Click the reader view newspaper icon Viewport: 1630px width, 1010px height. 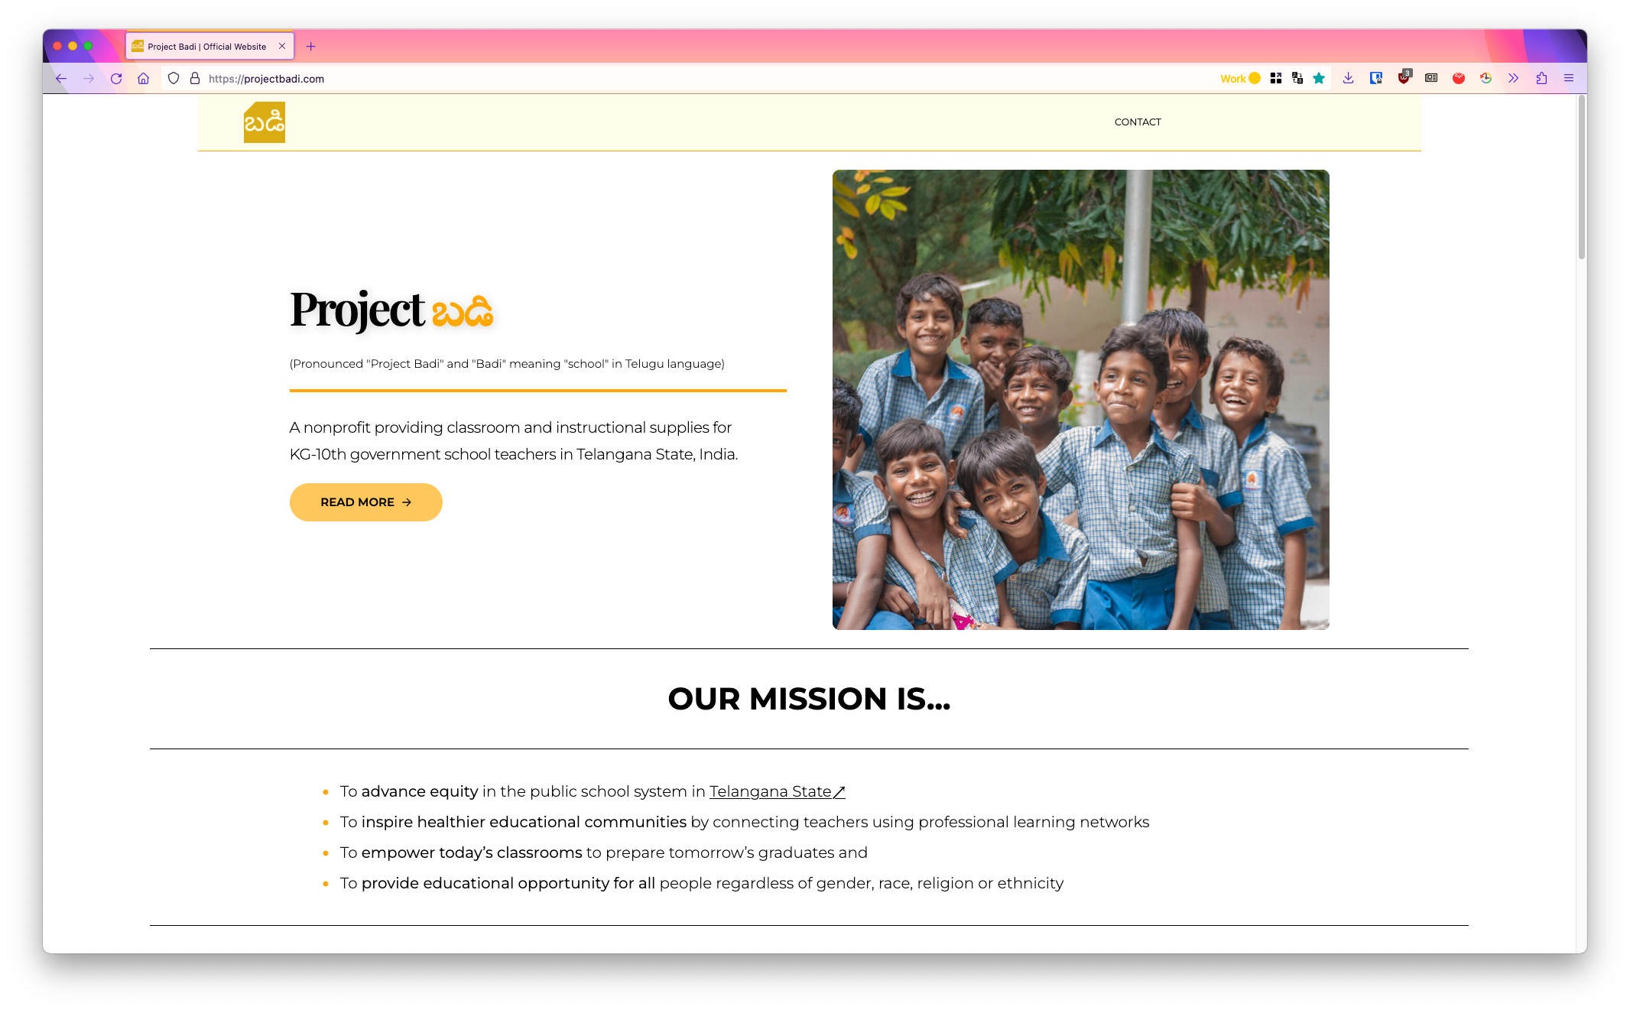1431,78
